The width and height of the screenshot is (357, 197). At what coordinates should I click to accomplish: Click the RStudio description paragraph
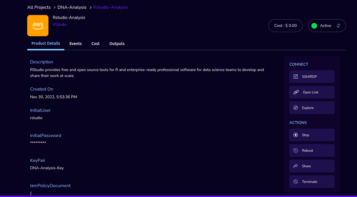[147, 73]
